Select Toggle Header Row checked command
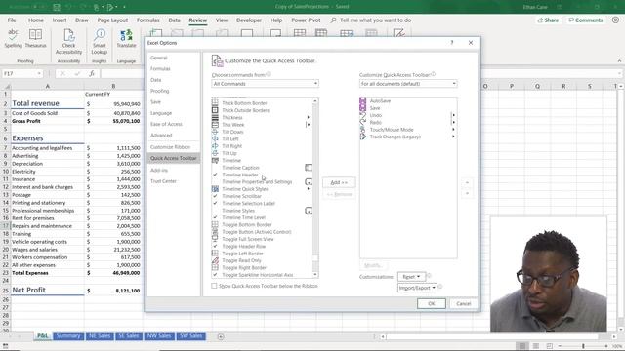This screenshot has height=351, width=625. coord(244,247)
